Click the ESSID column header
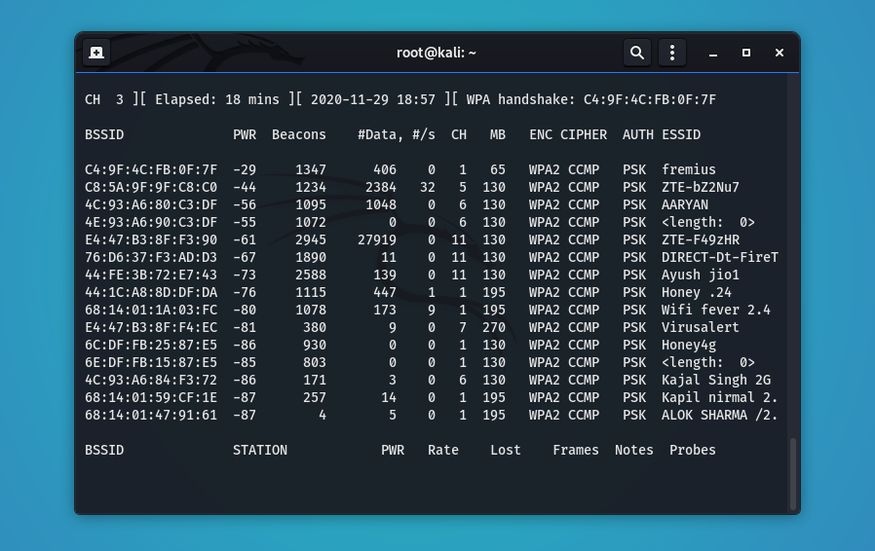 click(681, 135)
